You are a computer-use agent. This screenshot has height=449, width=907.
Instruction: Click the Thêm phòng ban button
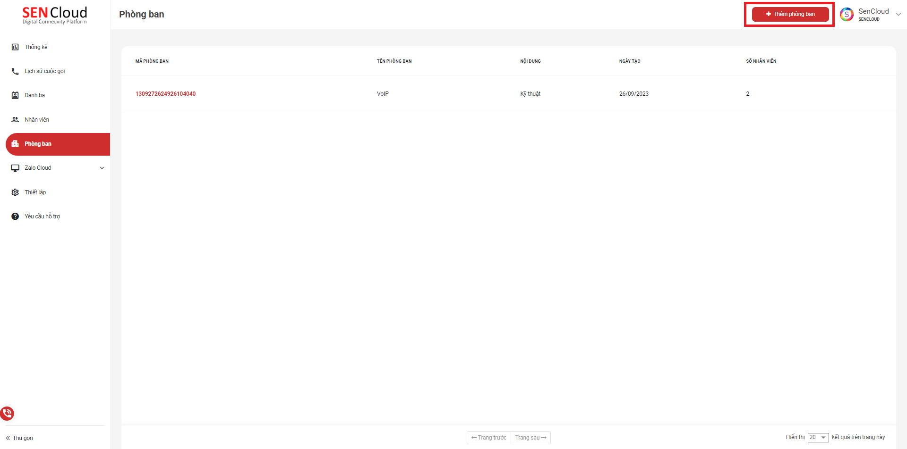click(x=790, y=14)
